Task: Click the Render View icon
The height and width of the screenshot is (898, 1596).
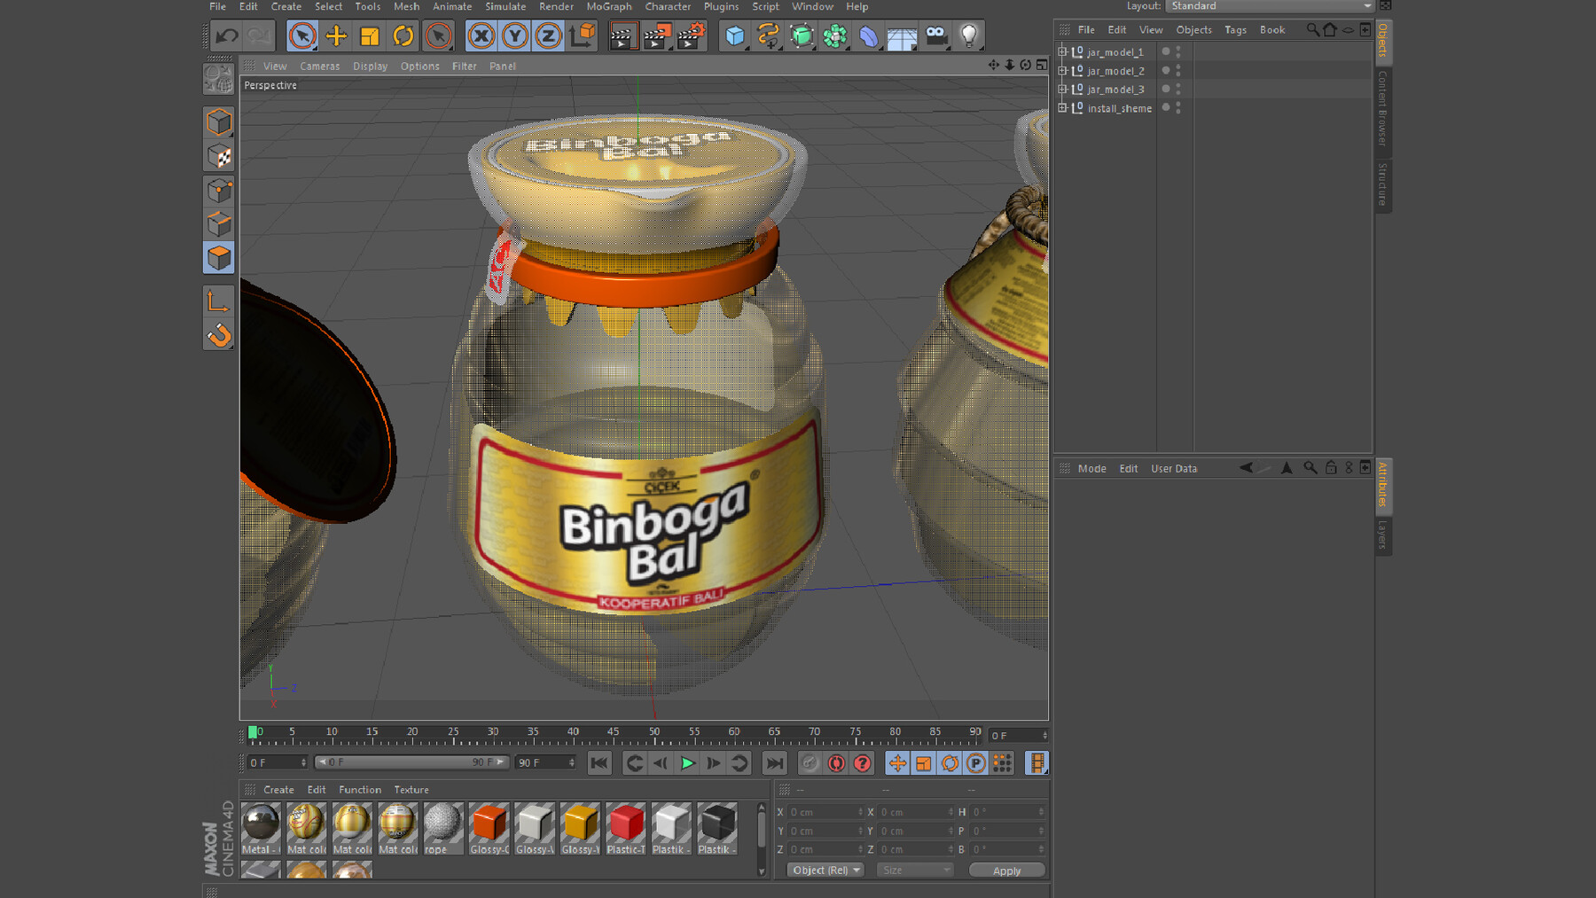Action: tap(623, 35)
